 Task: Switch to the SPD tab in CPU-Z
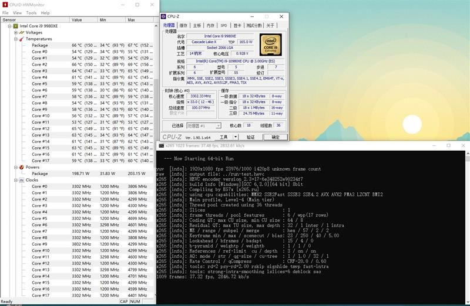224,25
